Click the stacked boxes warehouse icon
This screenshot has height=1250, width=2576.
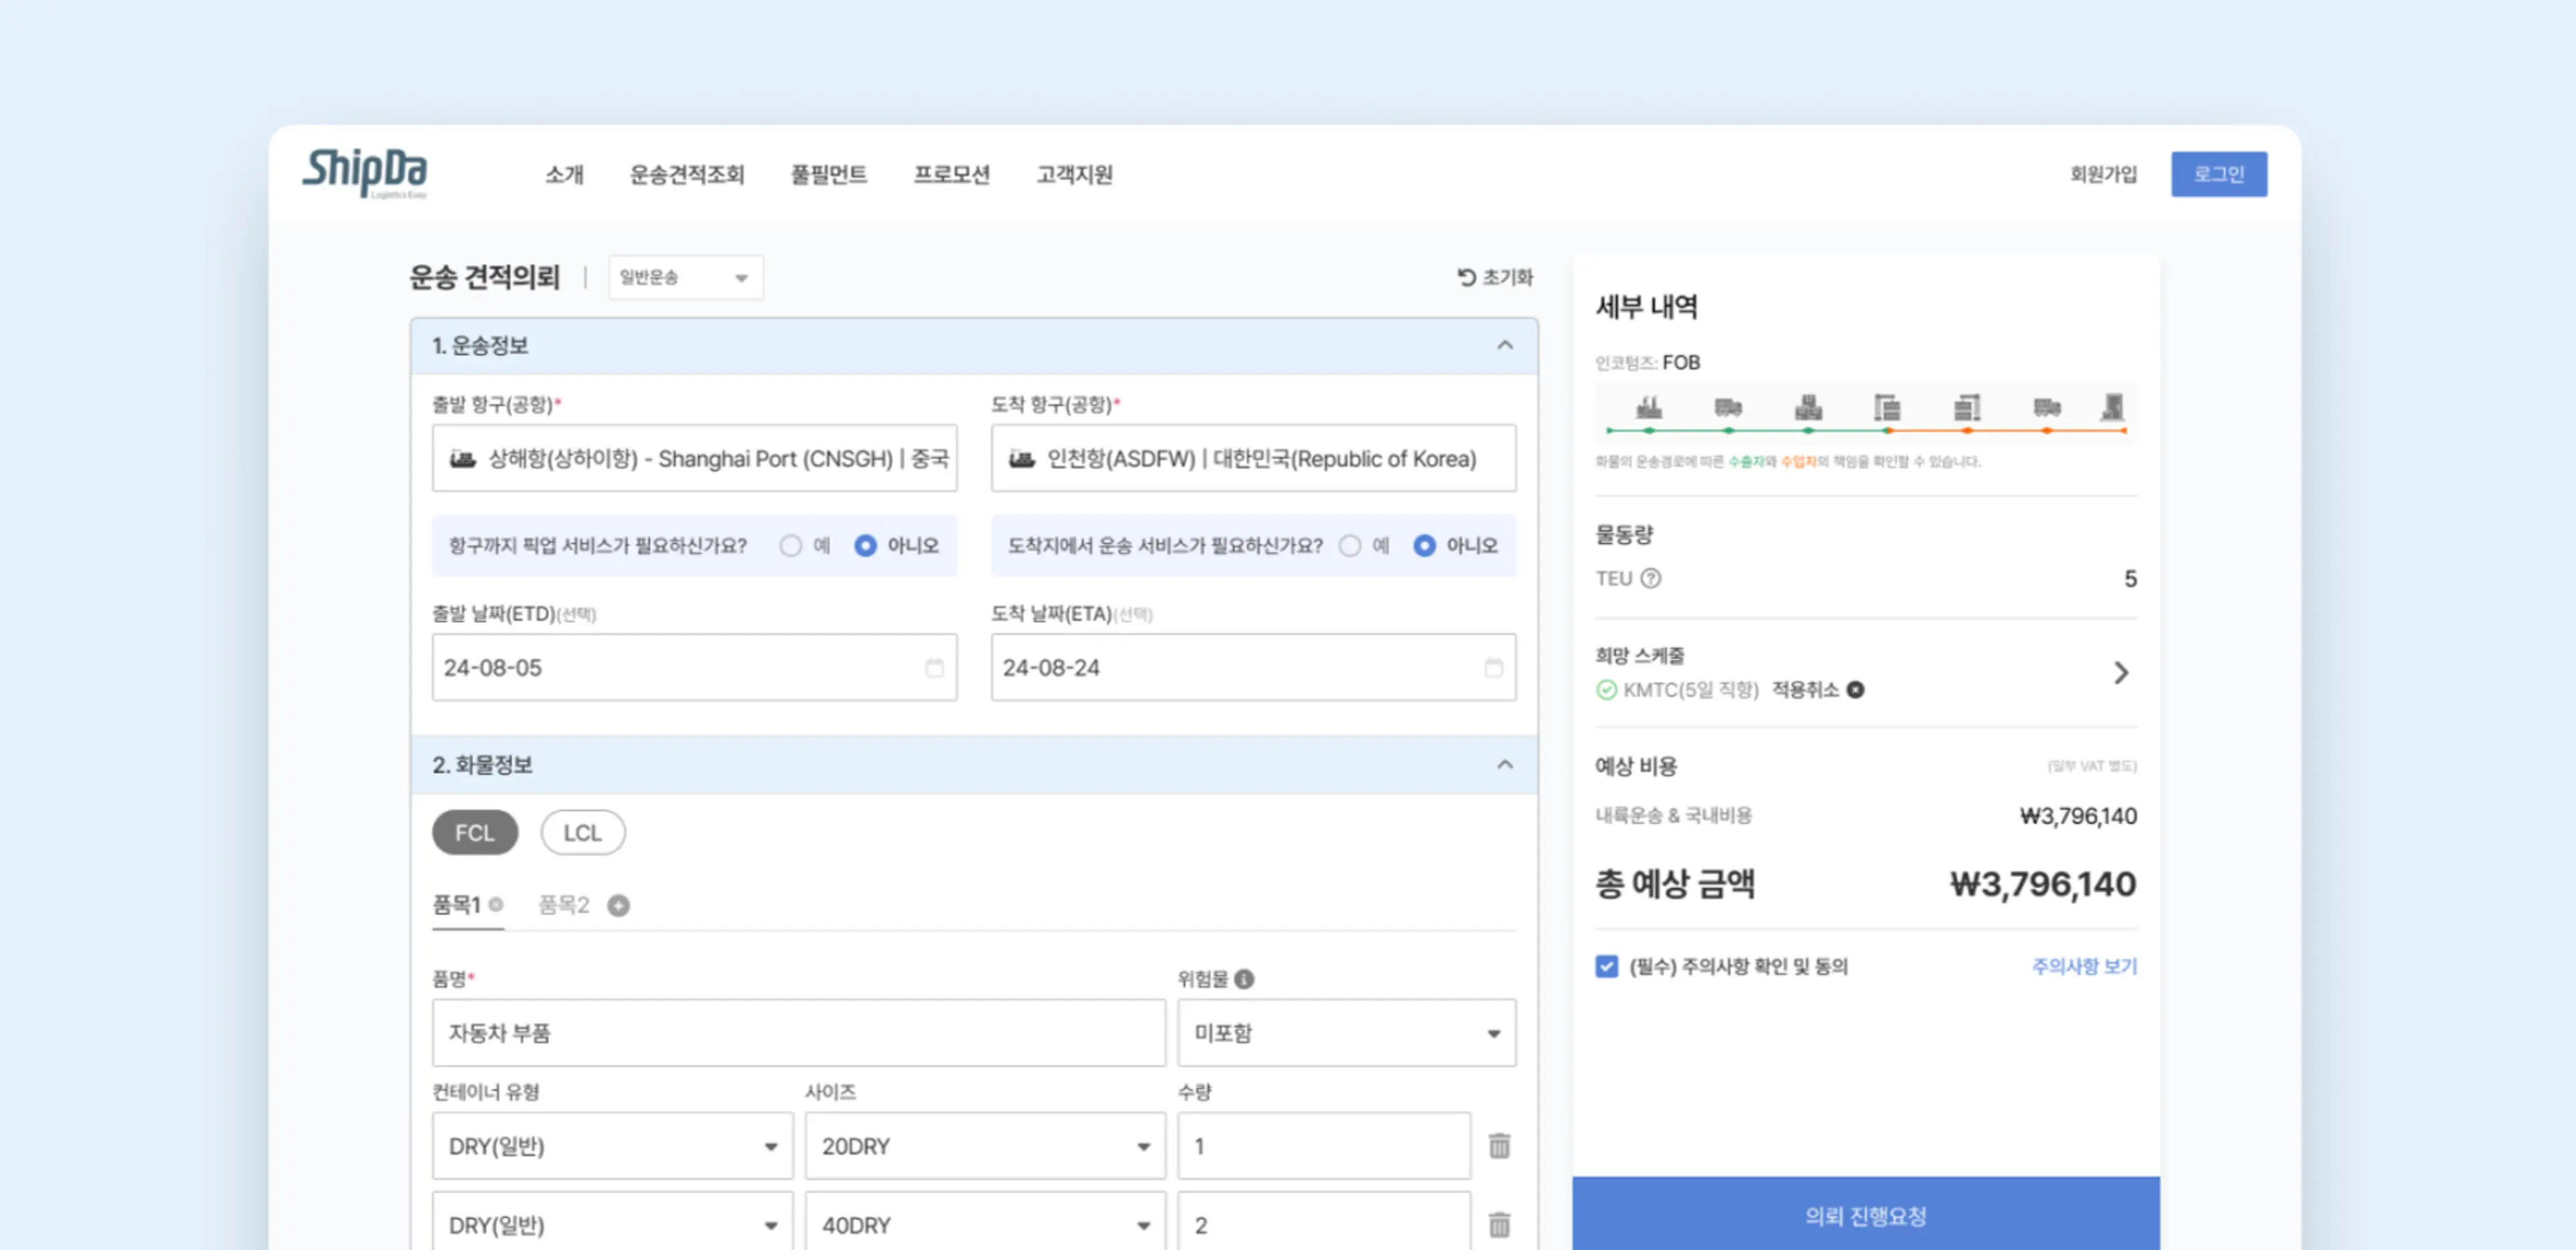[1808, 407]
